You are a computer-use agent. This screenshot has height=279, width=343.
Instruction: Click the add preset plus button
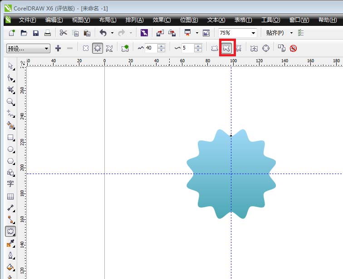[x=58, y=48]
